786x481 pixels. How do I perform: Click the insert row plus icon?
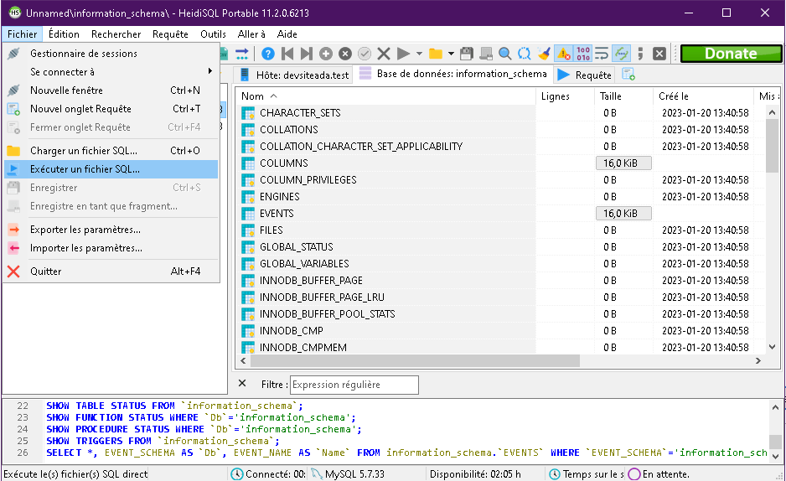coord(325,54)
